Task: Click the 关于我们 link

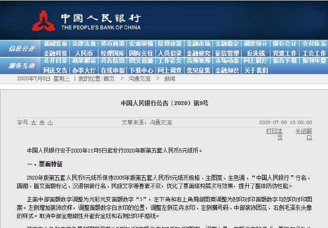Action: (256, 70)
